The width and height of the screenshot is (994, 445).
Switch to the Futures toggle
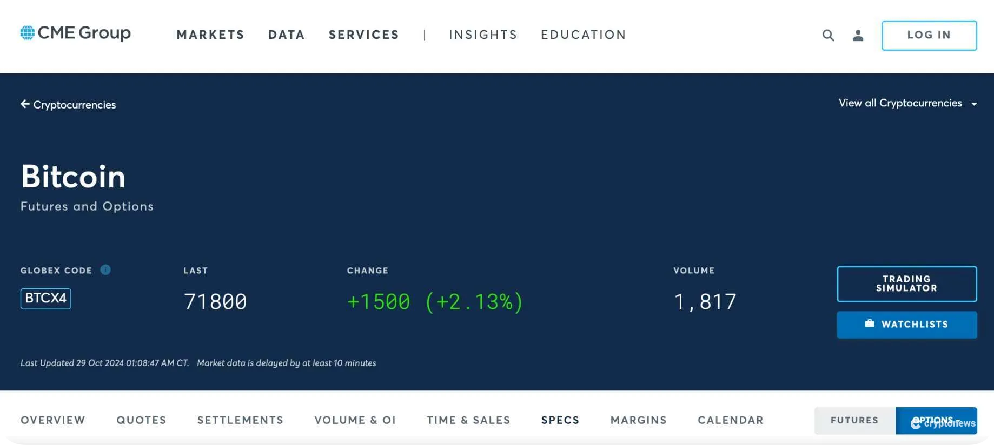coord(854,420)
